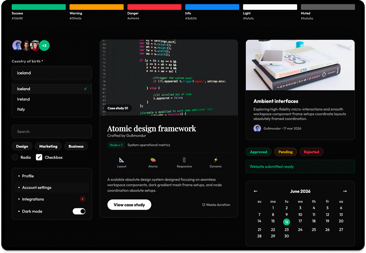Screen dimensions: 366x253
Task: Go to previous month with left calendar arrow
Action: pyautogui.click(x=255, y=191)
